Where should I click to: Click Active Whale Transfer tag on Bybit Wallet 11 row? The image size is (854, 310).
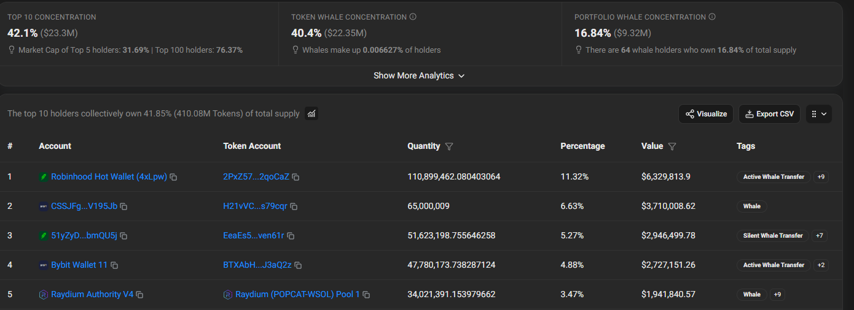(774, 265)
